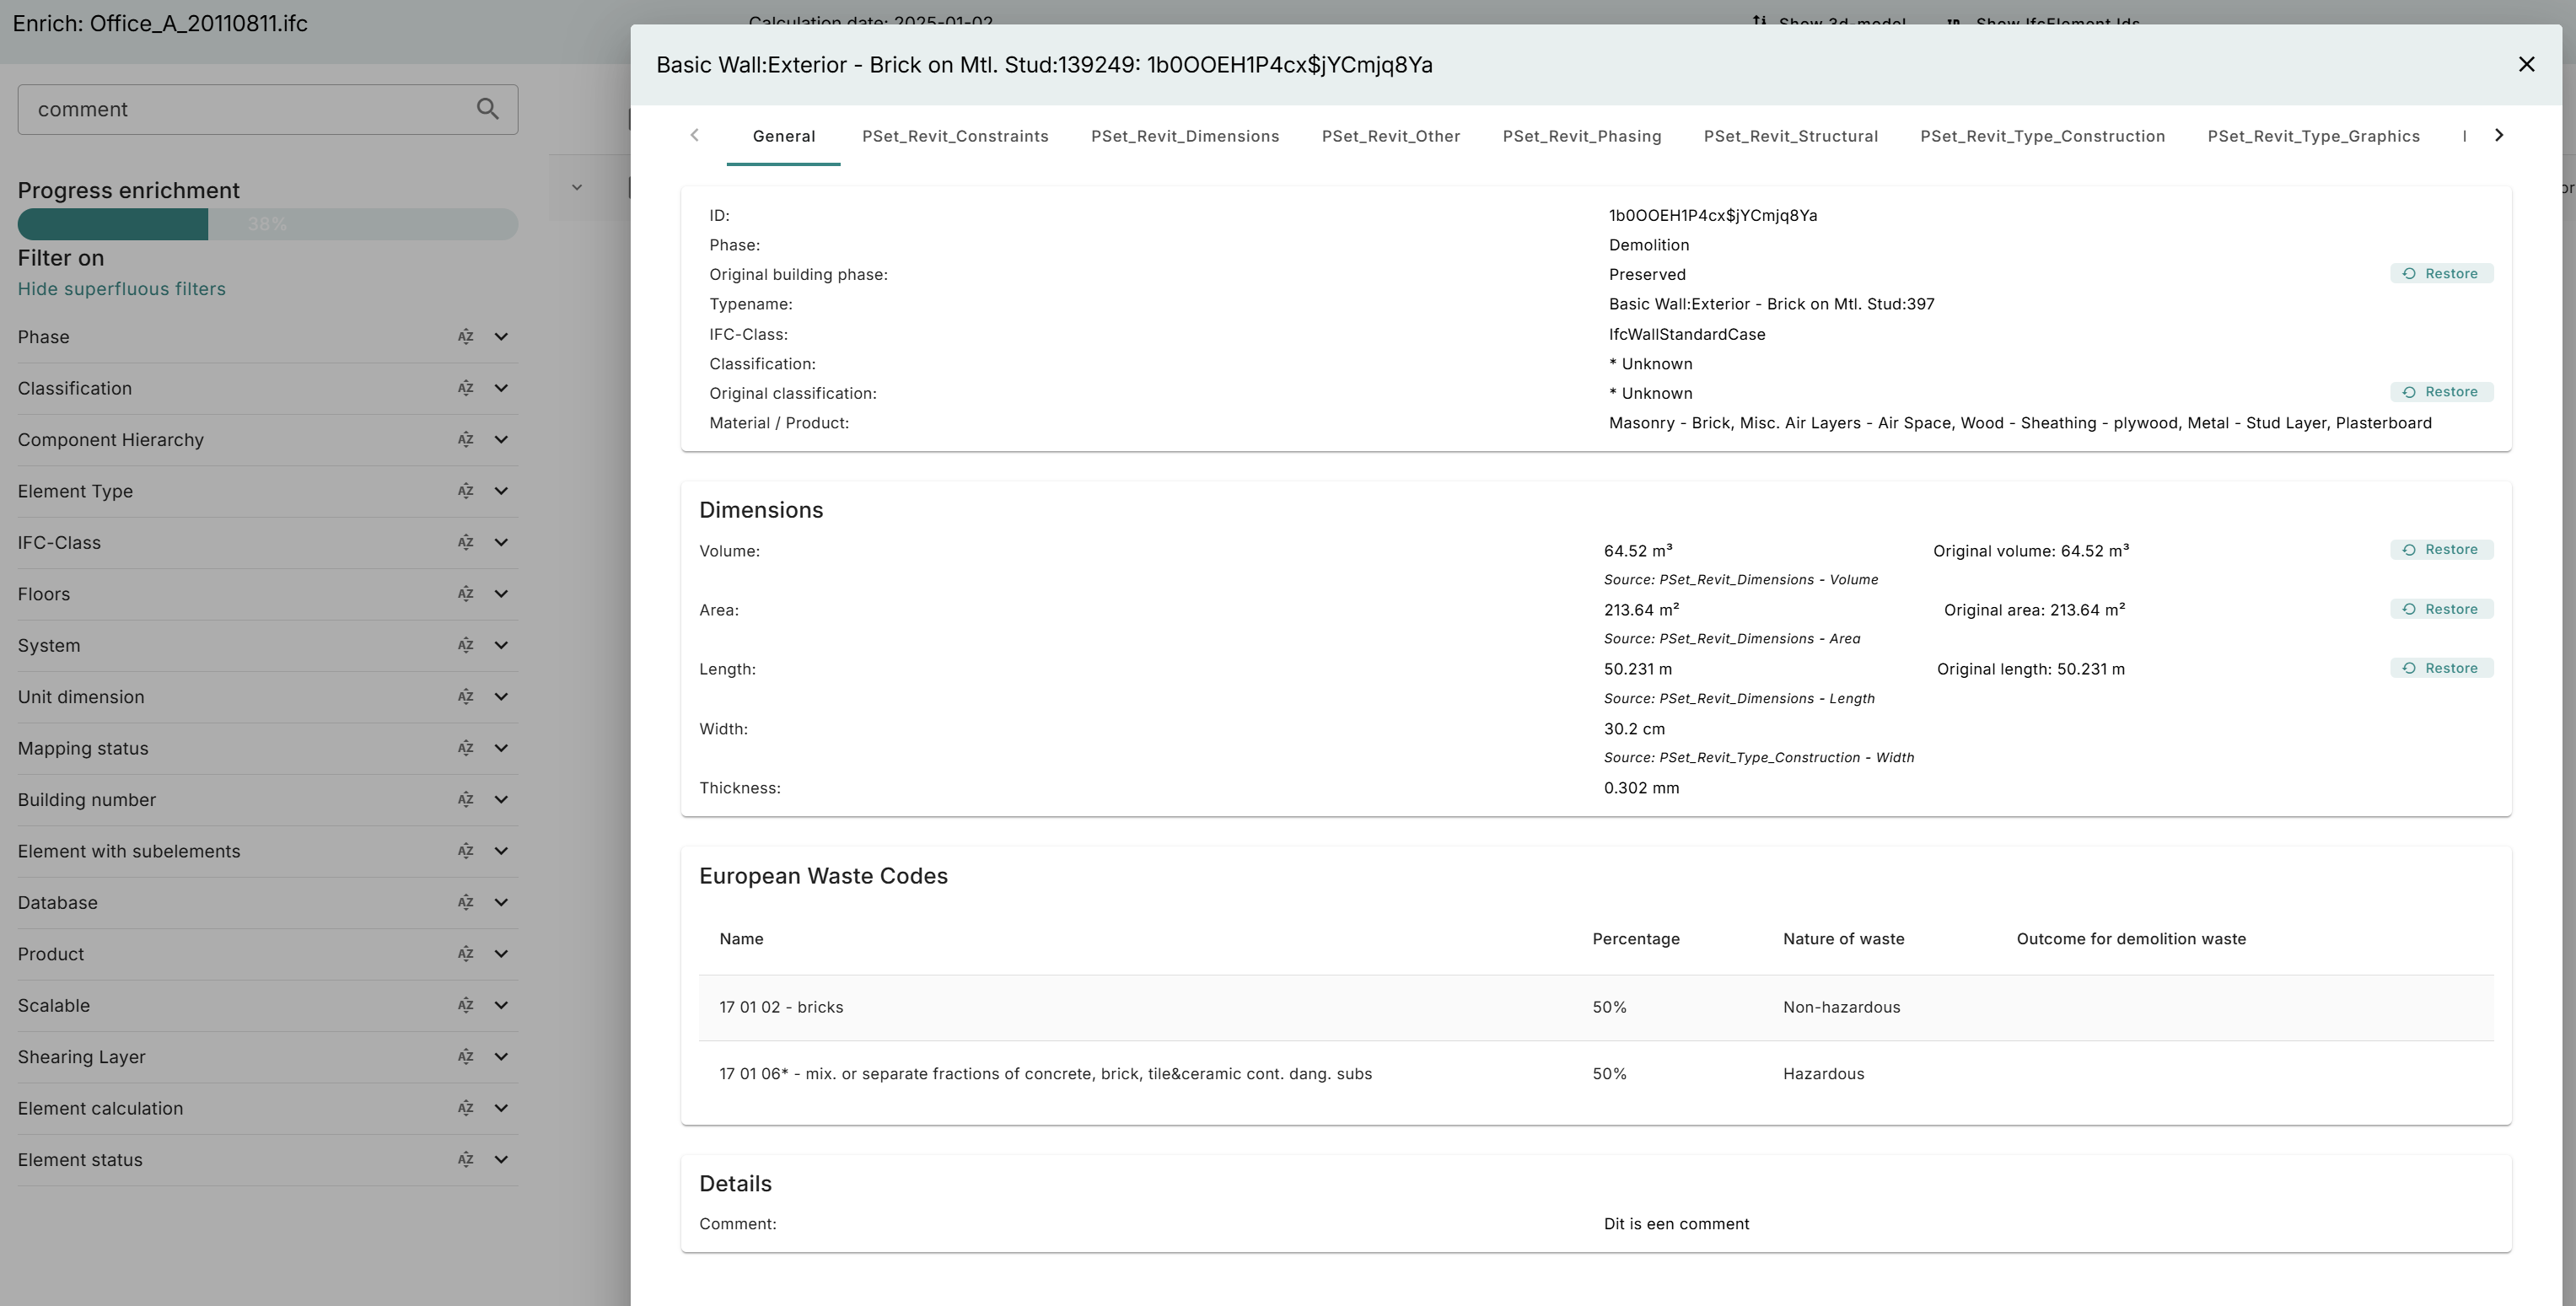This screenshot has width=2576, height=1306.
Task: Expand the IFC-Class filter
Action: click(501, 543)
